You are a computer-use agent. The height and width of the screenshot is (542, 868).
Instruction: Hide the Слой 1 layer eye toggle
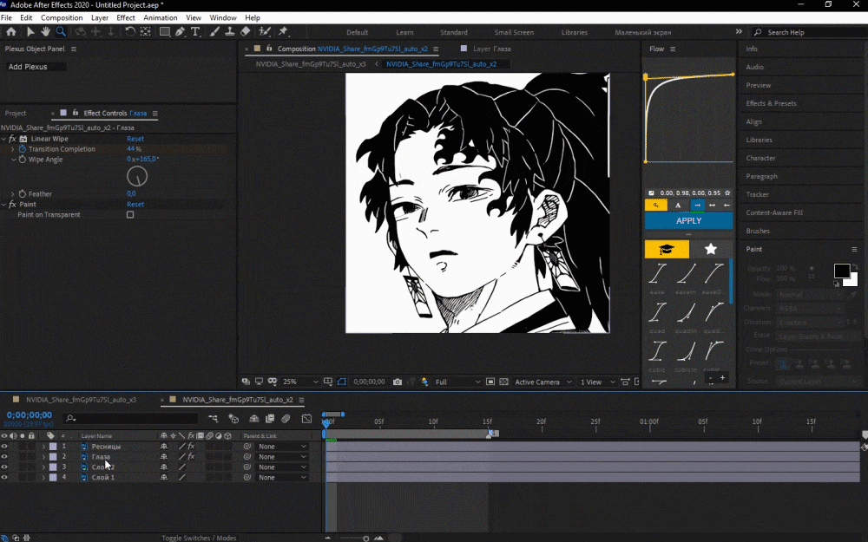(x=4, y=477)
